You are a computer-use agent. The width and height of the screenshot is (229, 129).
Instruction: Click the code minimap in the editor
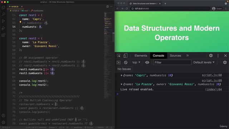[x=108, y=56]
